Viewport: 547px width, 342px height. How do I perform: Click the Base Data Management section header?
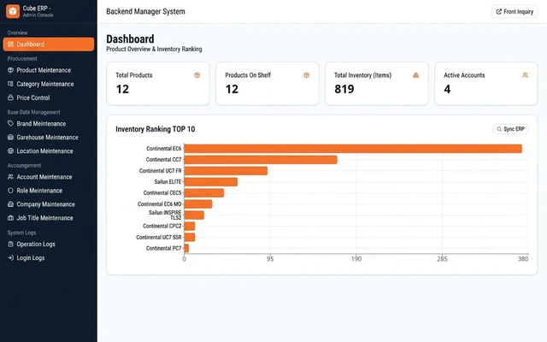click(x=34, y=112)
